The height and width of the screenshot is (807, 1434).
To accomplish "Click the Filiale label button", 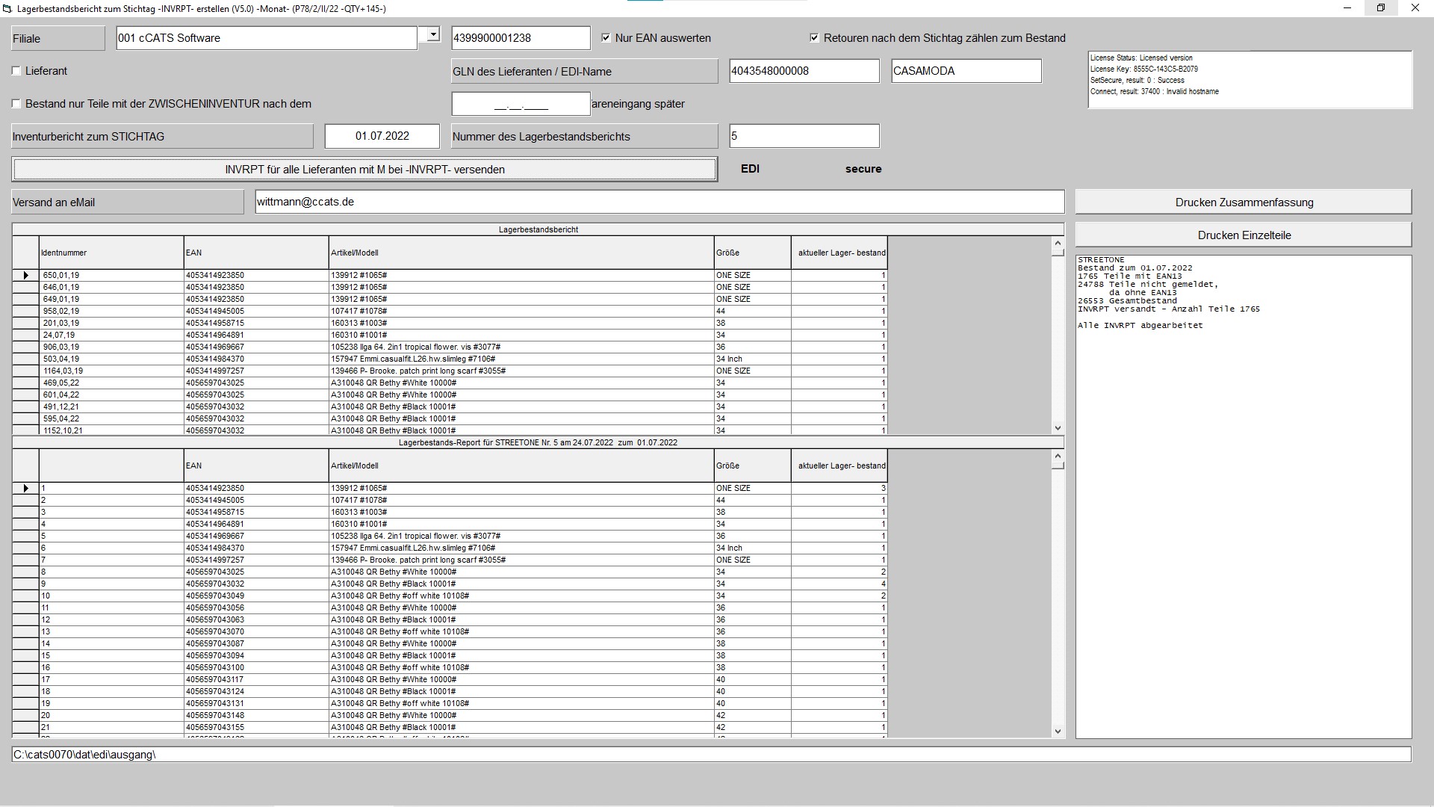I will pos(58,39).
